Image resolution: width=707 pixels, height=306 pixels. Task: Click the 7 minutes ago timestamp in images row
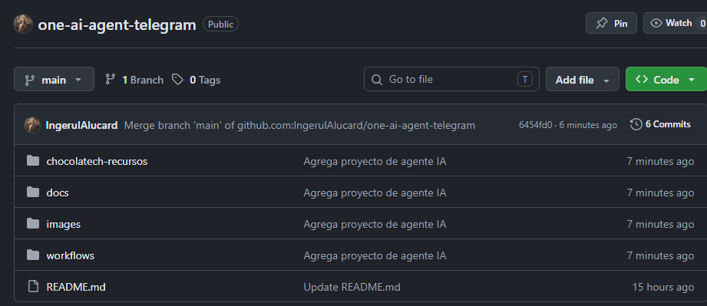tap(660, 224)
